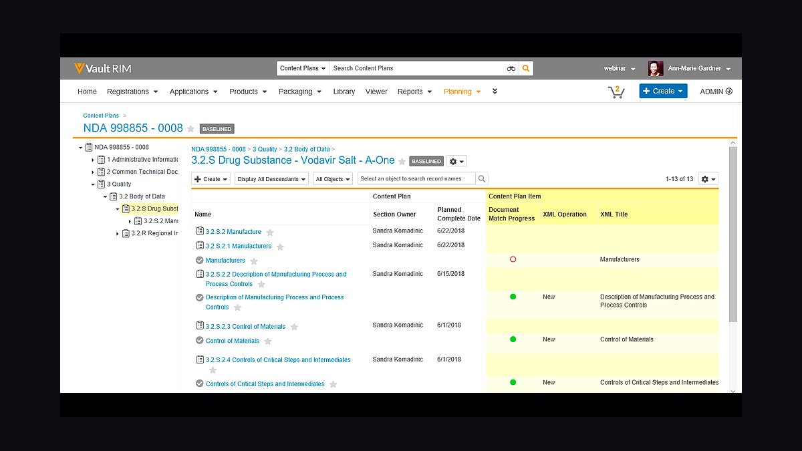Star the Controls of Critical Steps item
This screenshot has height=451, width=802.
[333, 385]
